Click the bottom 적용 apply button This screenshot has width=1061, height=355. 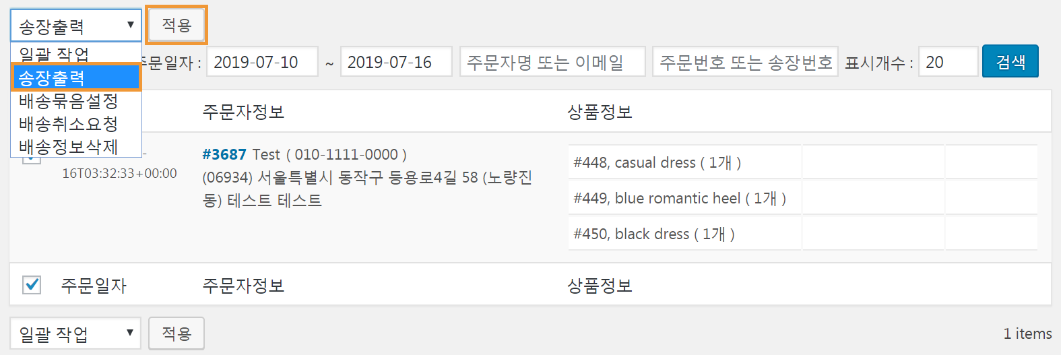pyautogui.click(x=176, y=333)
